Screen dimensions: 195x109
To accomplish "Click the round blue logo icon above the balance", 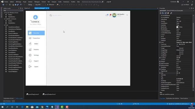I will click(35, 17).
